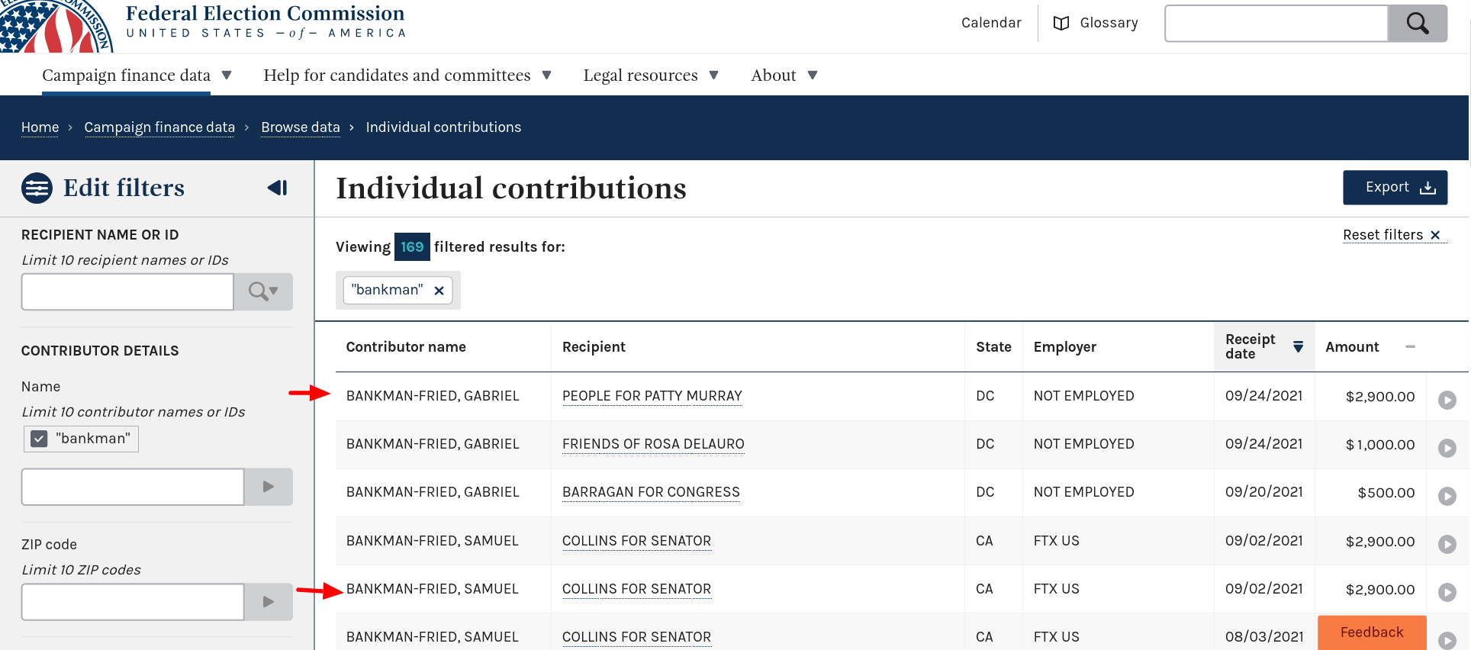
Task: Open COLLINS FOR SENATOR link dated 08/03/2021
Action: click(x=636, y=637)
